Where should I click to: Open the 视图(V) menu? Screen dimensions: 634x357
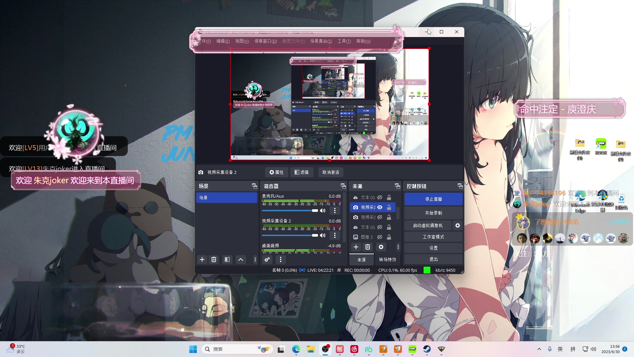[x=242, y=41]
